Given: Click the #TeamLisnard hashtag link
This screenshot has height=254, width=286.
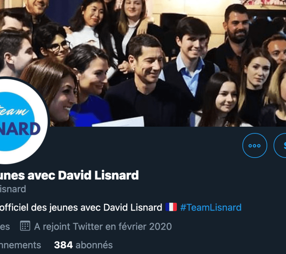Looking at the screenshot, I should pos(211,207).
